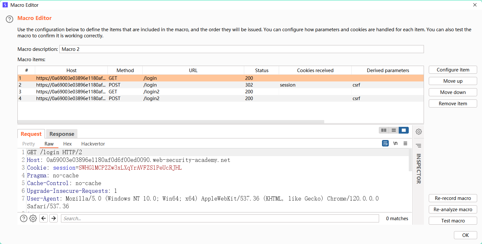This screenshot has height=244, width=482.
Task: Sort by the Host column header
Action: tap(71, 70)
